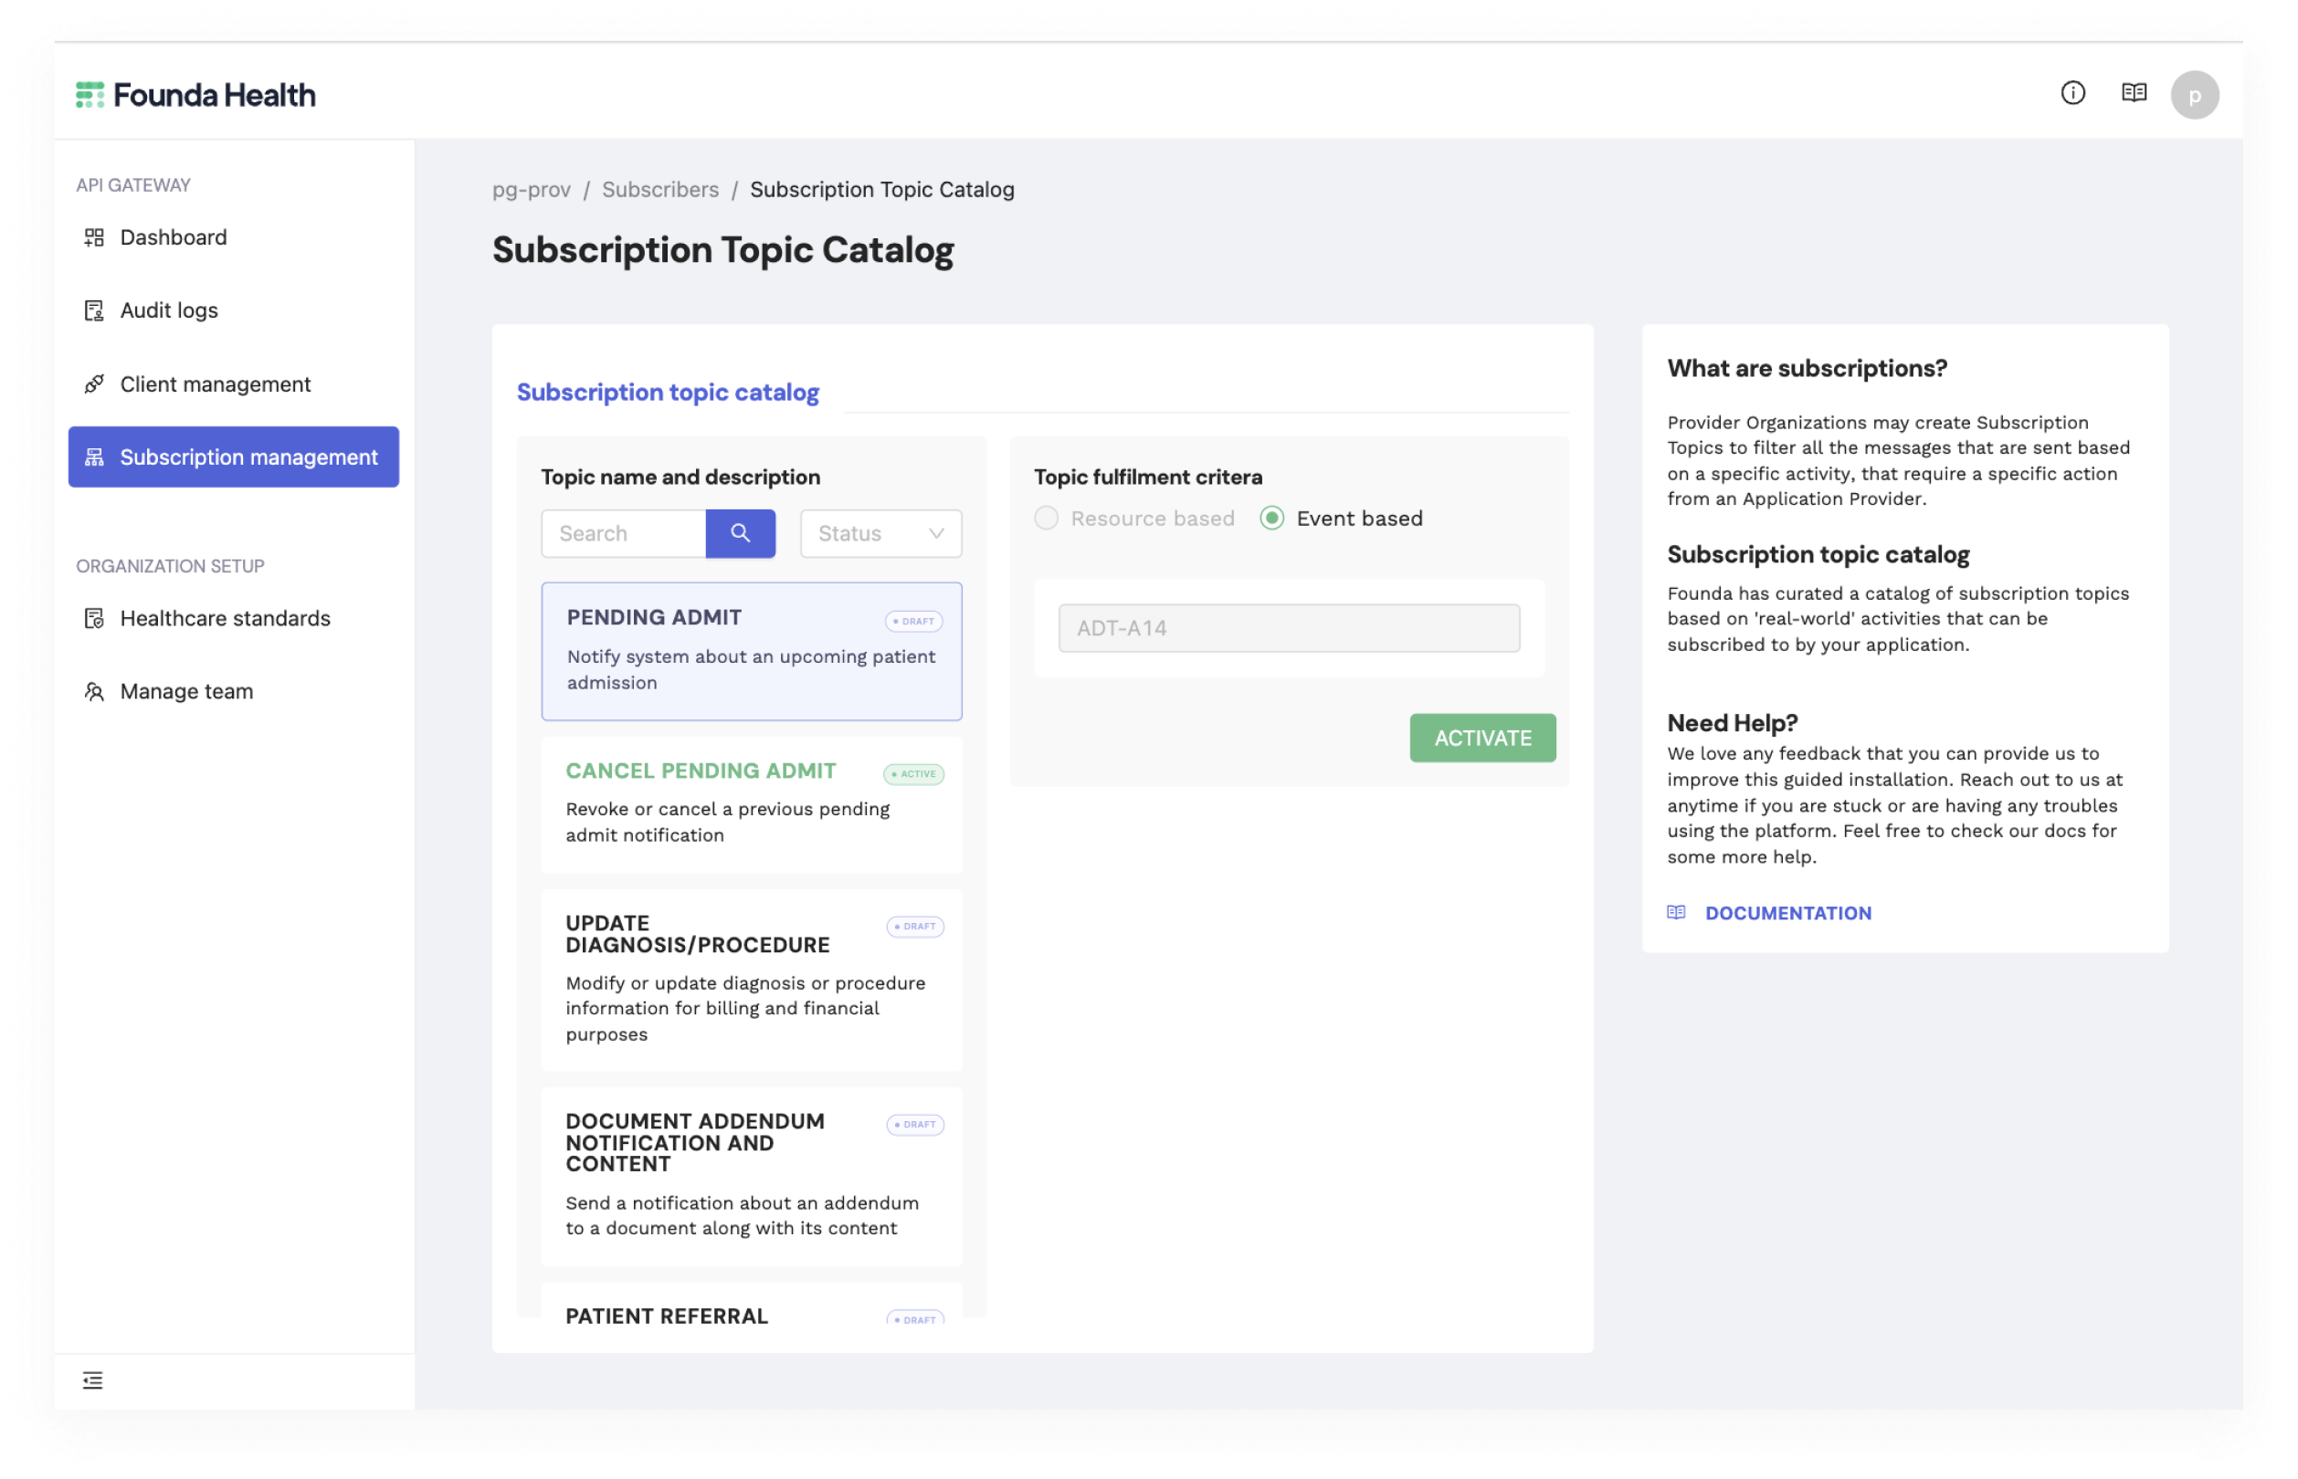Click the Founda Health logo

click(196, 95)
